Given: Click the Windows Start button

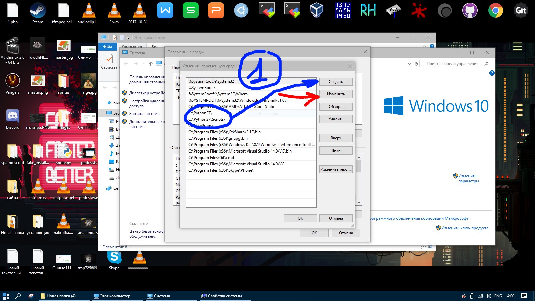Looking at the screenshot, I should [x=6, y=296].
